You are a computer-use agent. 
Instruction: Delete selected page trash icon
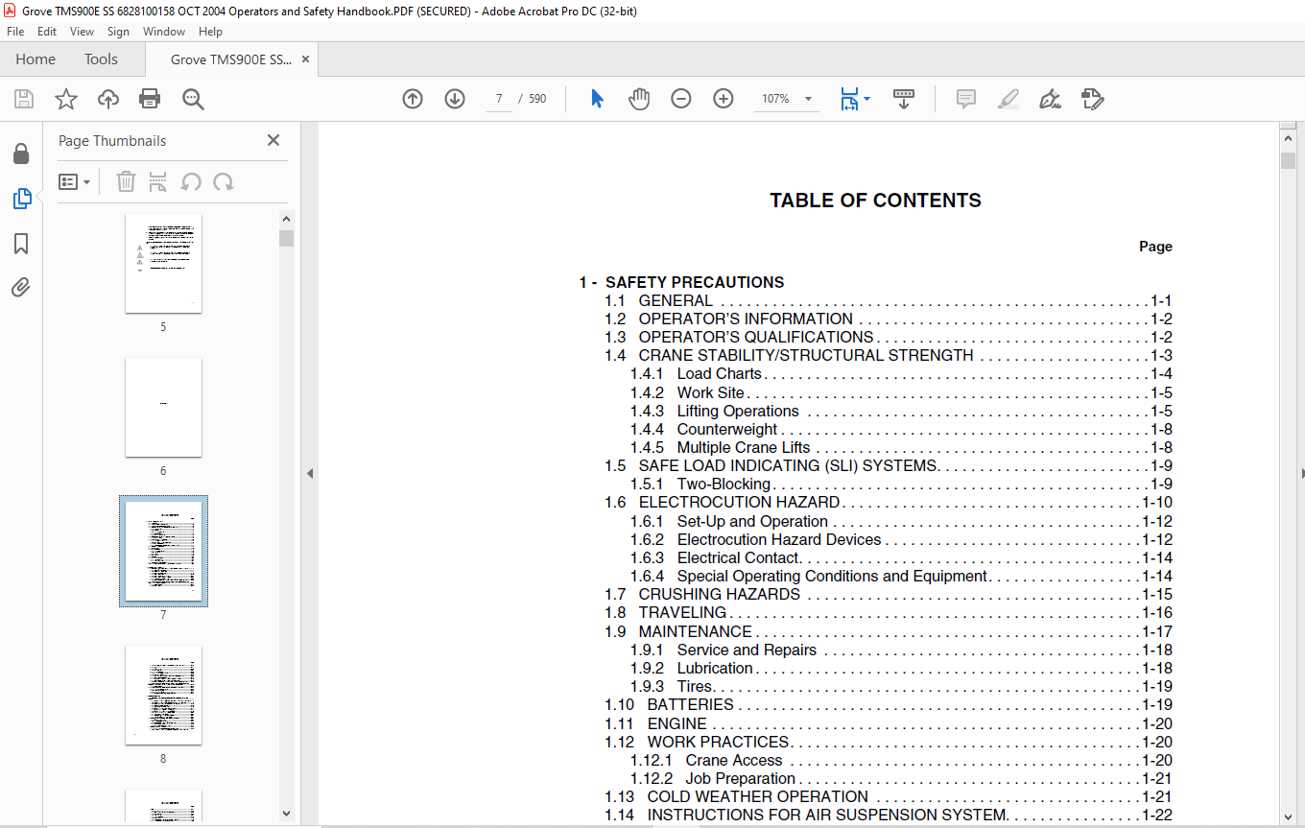tap(126, 181)
